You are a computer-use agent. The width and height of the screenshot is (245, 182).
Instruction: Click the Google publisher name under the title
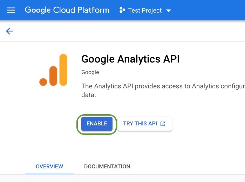pos(90,72)
